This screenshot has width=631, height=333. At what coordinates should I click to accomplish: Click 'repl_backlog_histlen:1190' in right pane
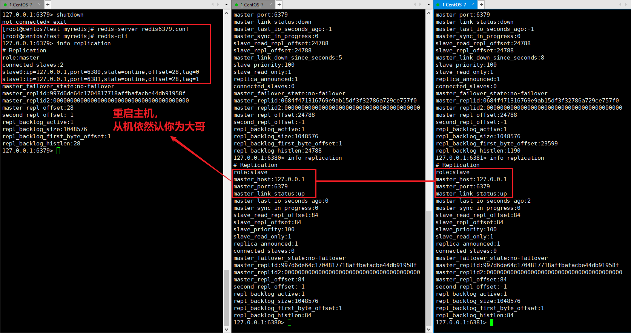pyautogui.click(x=478, y=151)
